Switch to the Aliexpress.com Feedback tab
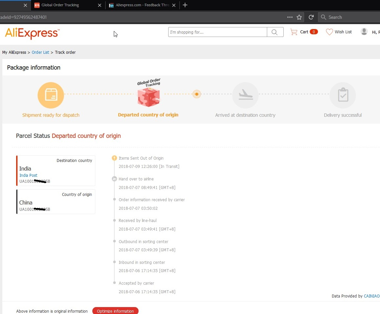 [x=142, y=5]
